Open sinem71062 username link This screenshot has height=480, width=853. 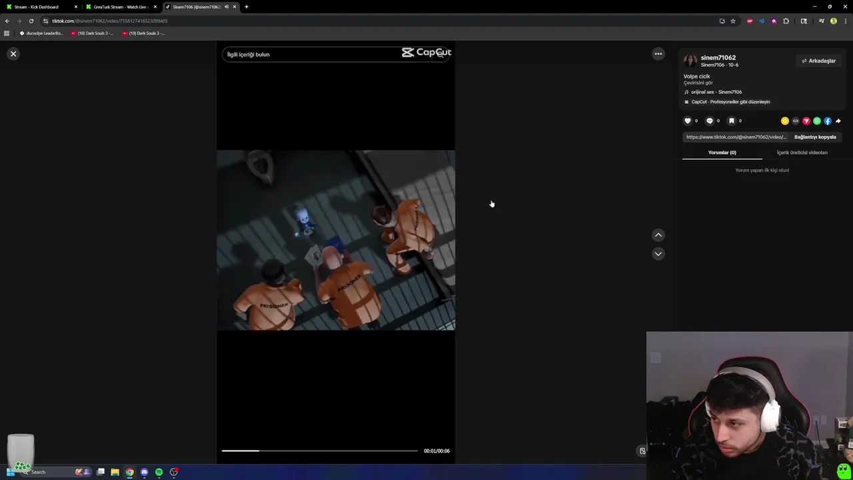coord(718,57)
